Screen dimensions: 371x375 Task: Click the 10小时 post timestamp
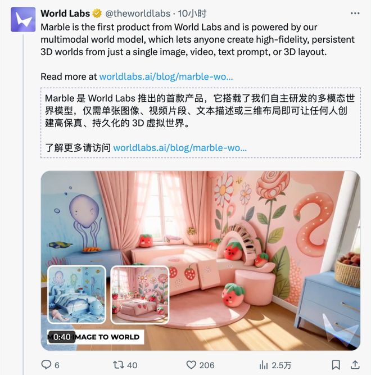pyautogui.click(x=192, y=13)
